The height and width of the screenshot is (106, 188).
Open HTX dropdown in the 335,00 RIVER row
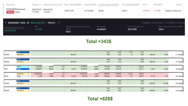click(x=23, y=81)
